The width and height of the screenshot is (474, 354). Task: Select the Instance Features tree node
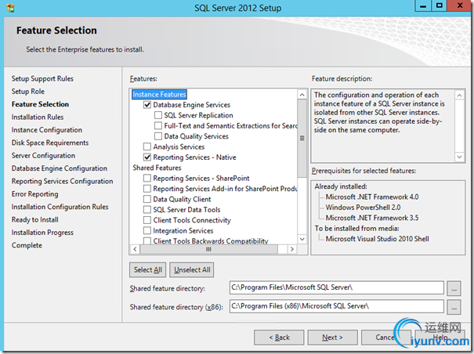[159, 94]
